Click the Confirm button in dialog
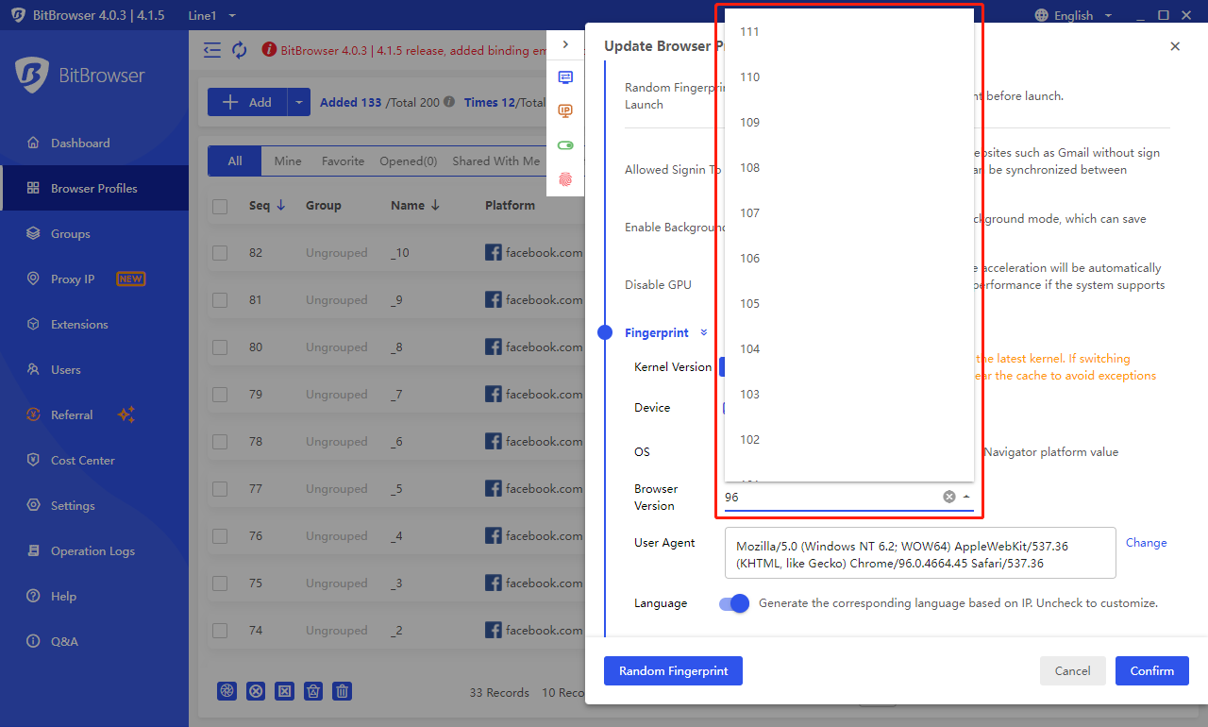Viewport: 1208px width, 727px height. click(x=1152, y=670)
